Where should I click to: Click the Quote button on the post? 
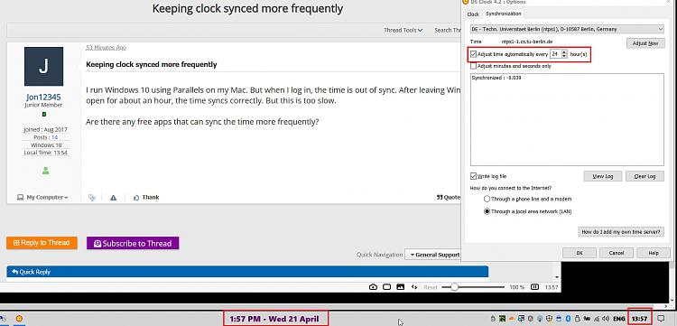tap(449, 198)
